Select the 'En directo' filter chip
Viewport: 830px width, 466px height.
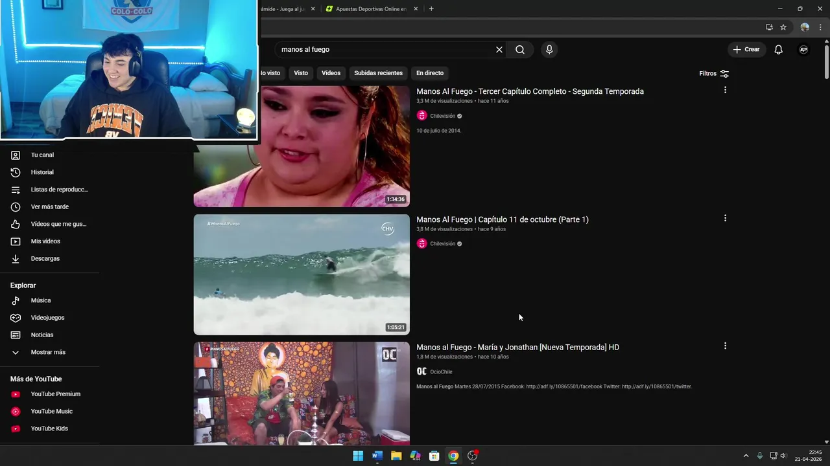click(430, 73)
